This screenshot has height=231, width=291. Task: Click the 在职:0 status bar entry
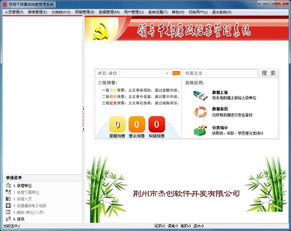point(160,226)
